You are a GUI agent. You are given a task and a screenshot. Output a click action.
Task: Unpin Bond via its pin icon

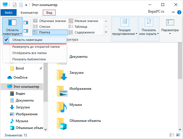tap(41, 68)
